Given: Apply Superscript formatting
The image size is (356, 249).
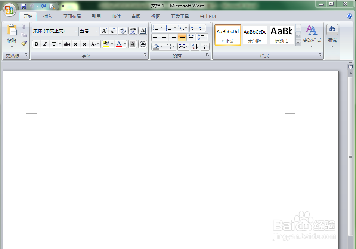Looking at the screenshot, I should 85,44.
